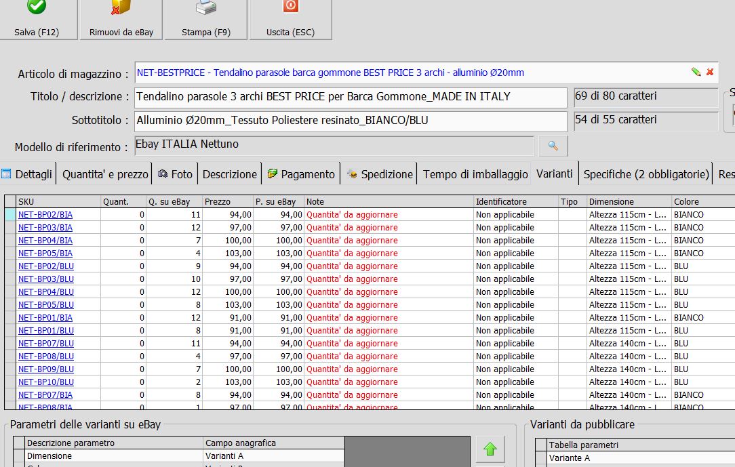Switch to the Quantita' e prezzo tab

click(105, 174)
